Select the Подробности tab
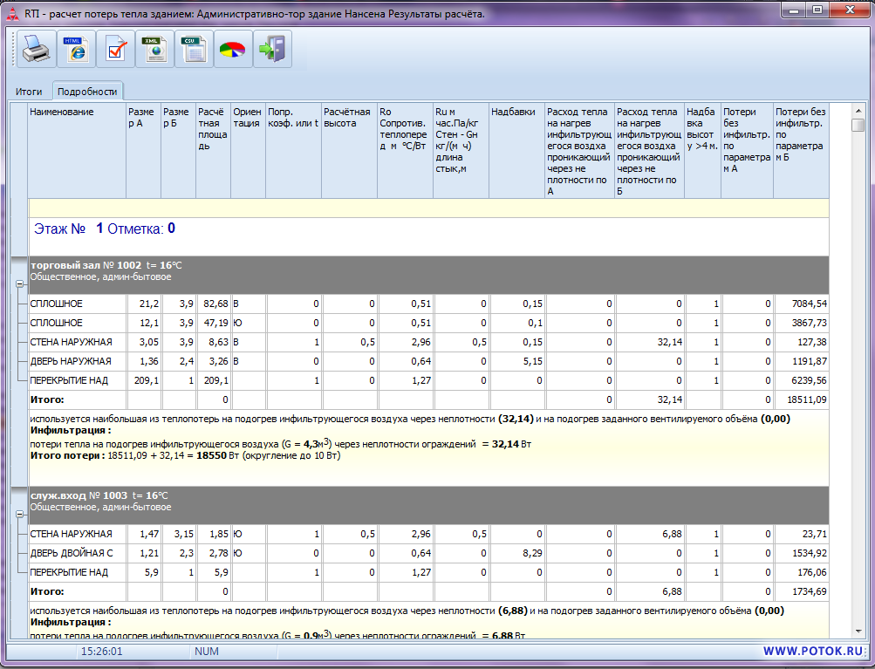Viewport: 875px width, 669px height. click(87, 91)
